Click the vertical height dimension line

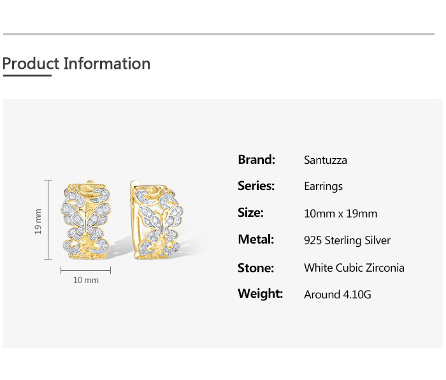click(x=48, y=219)
